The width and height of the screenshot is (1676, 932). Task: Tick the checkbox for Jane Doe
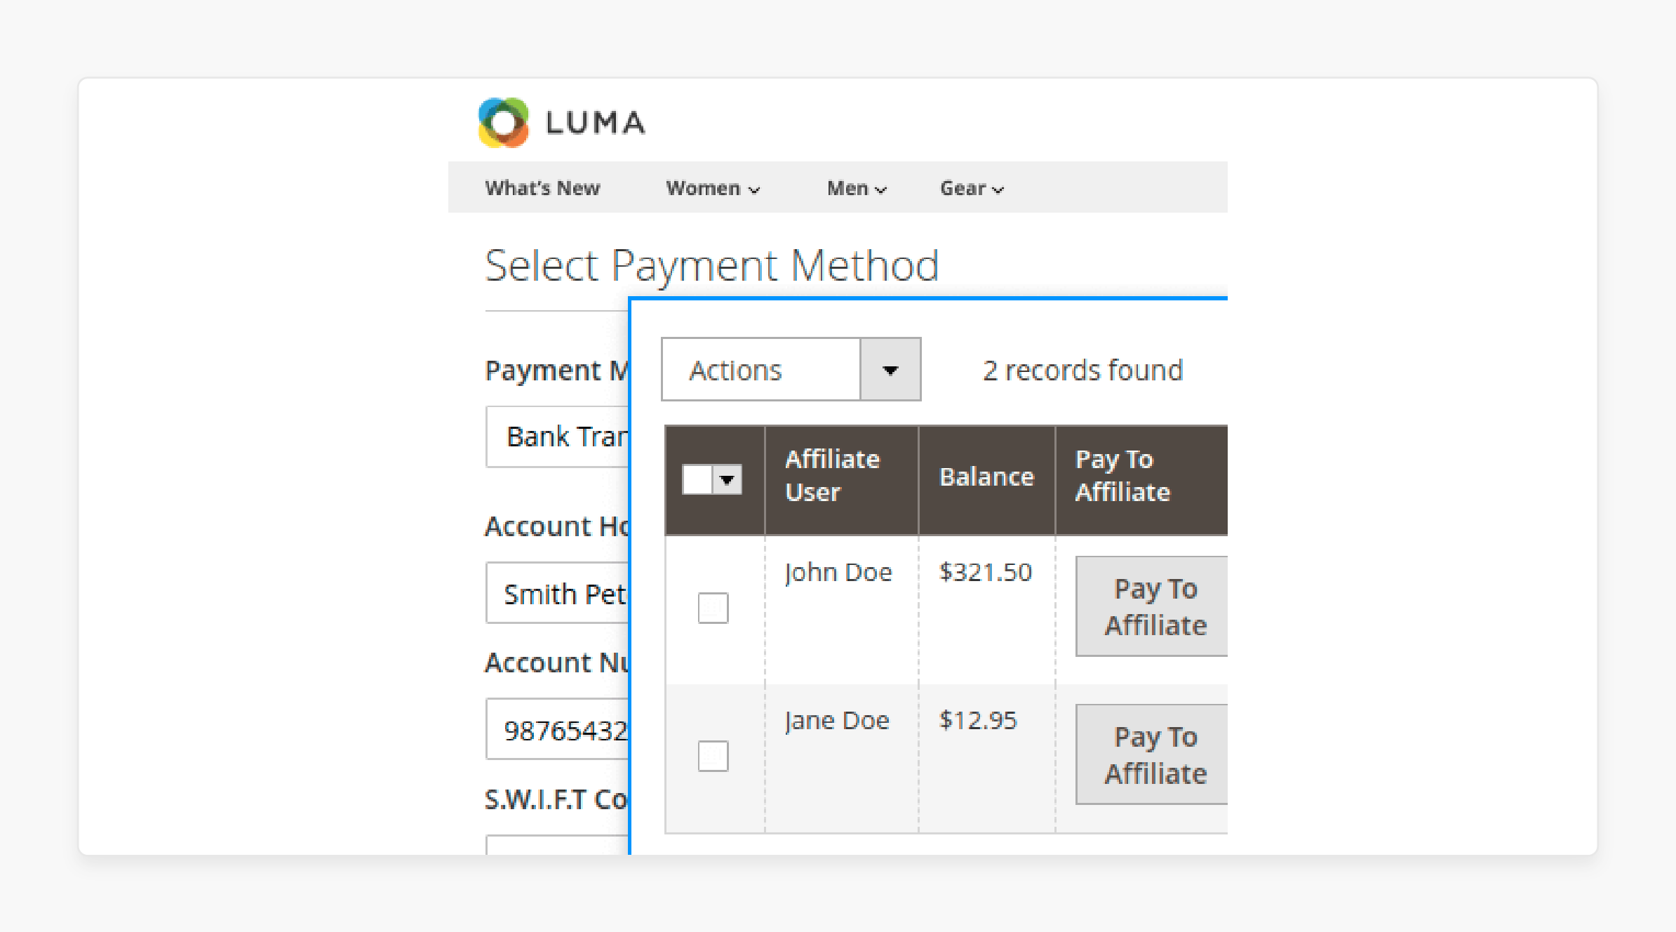pyautogui.click(x=713, y=756)
